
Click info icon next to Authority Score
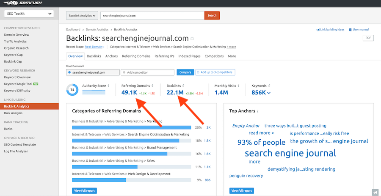click(108, 86)
